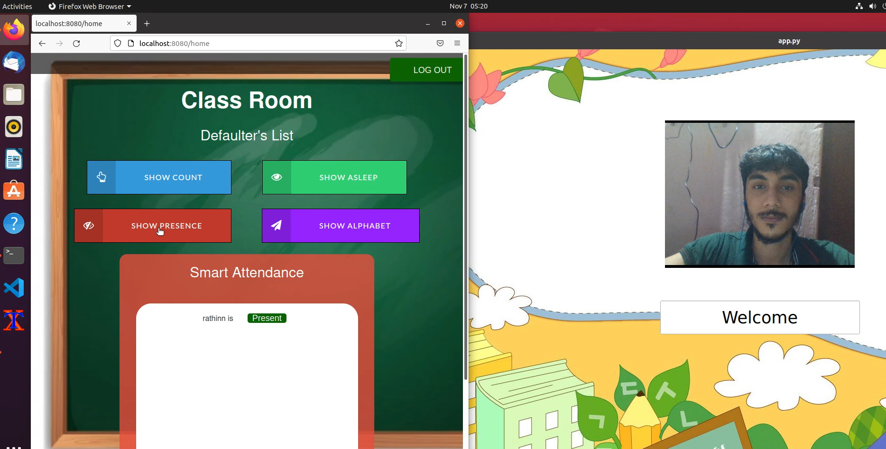
Task: Click the hand icon on Show Count
Action: [102, 177]
